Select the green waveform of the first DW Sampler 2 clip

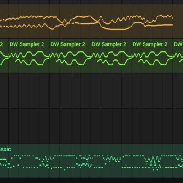pos(29,59)
